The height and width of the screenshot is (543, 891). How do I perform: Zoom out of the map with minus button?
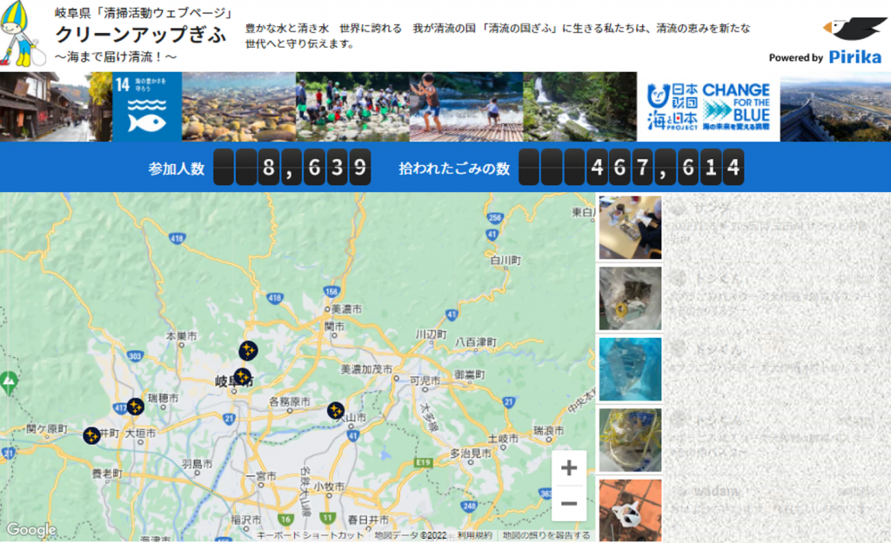pyautogui.click(x=569, y=503)
